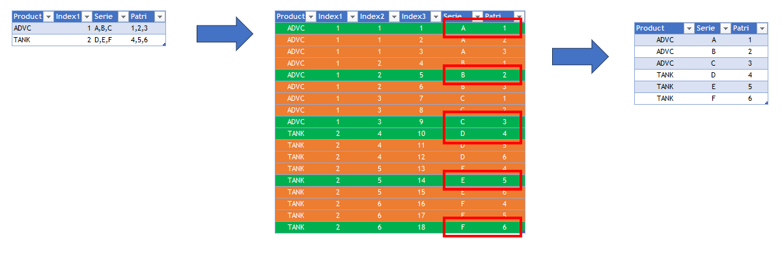Select Index3 cell 14 in middle table
The width and height of the screenshot is (782, 255).
421,180
